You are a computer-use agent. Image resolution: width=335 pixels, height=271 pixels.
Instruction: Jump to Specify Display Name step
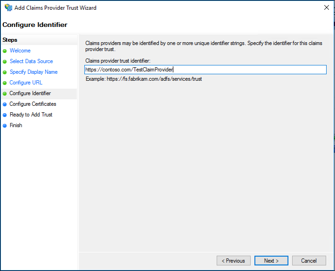pos(33,72)
